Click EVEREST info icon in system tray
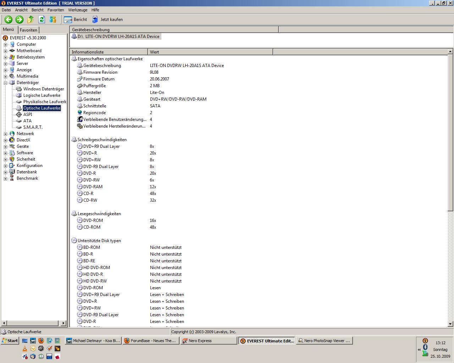This screenshot has width=454, height=363. (x=425, y=341)
